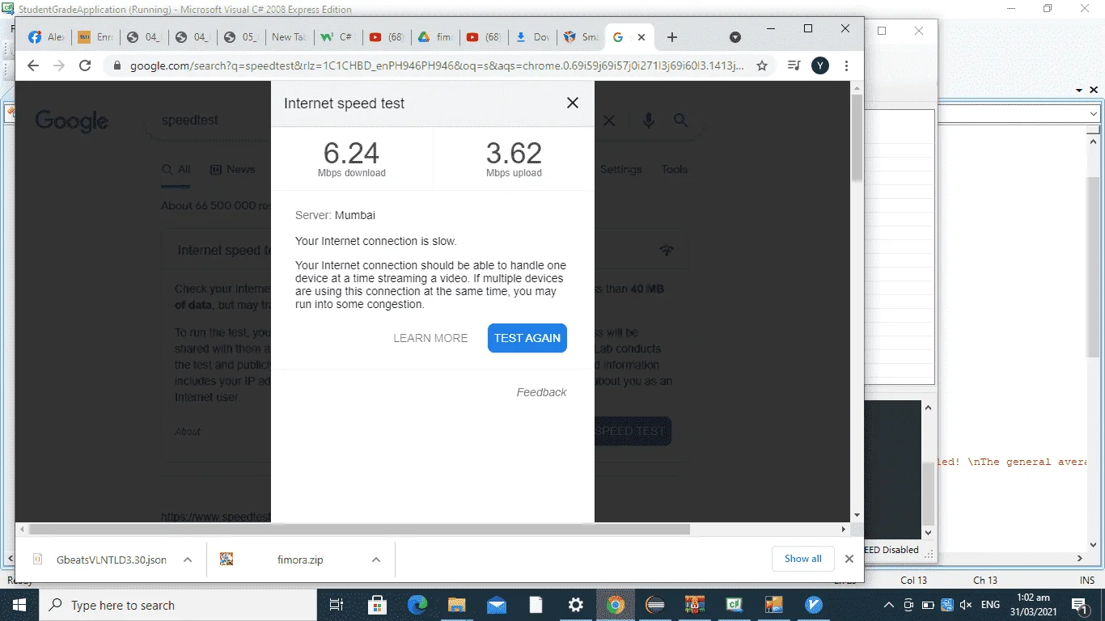
Task: Open the Chrome profile avatar Y
Action: click(x=820, y=65)
